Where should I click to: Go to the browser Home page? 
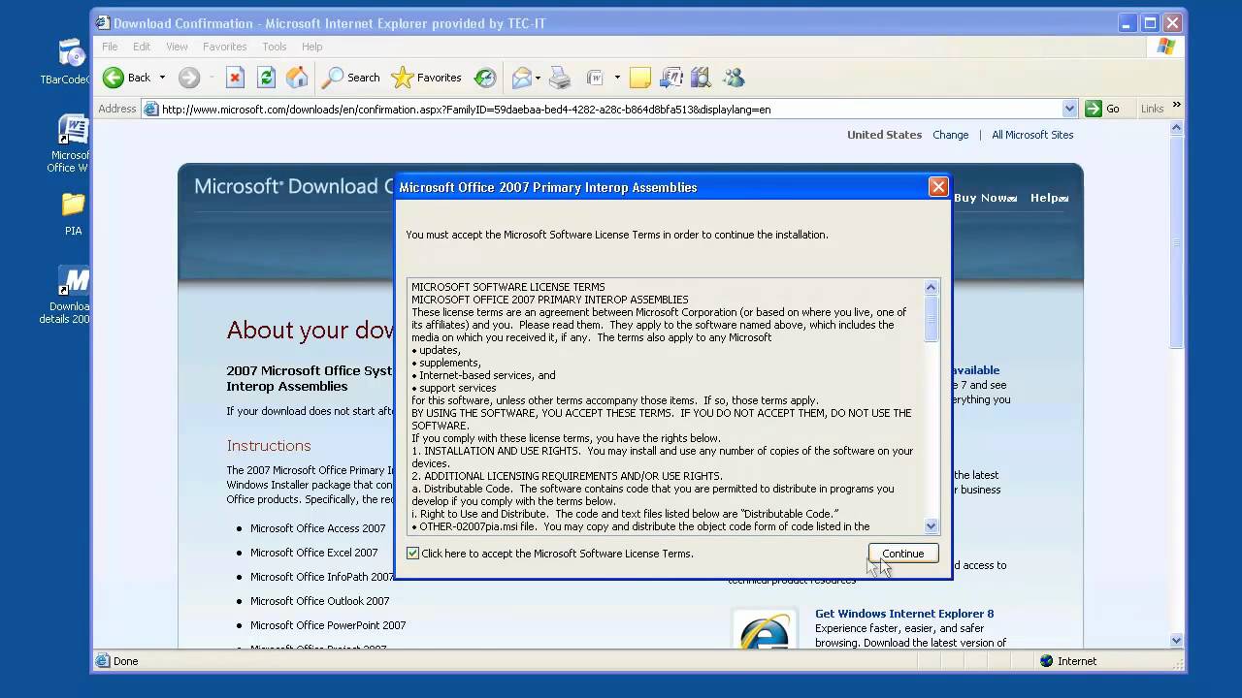[297, 78]
